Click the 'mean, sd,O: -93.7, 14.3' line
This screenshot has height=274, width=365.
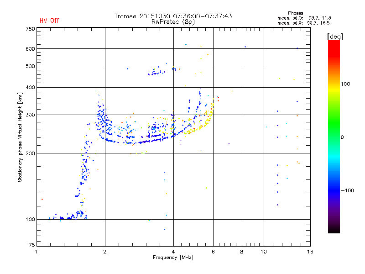[304, 18]
